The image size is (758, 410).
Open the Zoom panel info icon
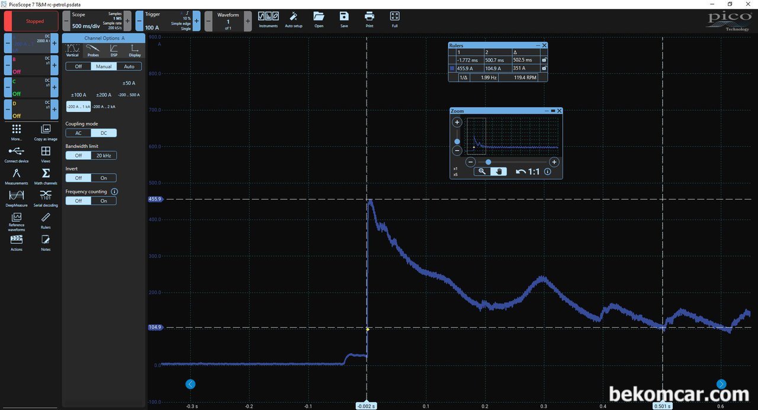tap(548, 172)
